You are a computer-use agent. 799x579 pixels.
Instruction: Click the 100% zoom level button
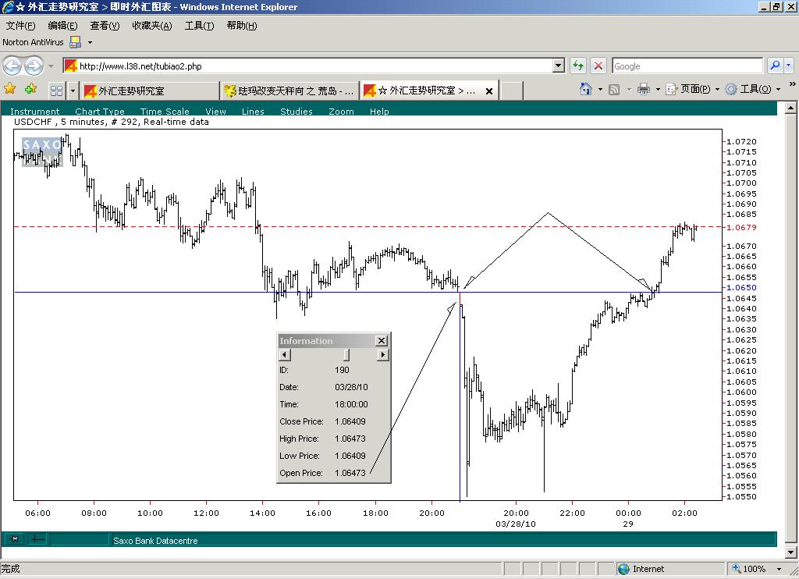(x=749, y=569)
